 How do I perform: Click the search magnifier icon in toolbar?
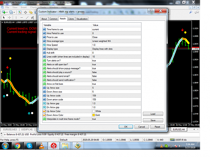click(x=191, y=12)
